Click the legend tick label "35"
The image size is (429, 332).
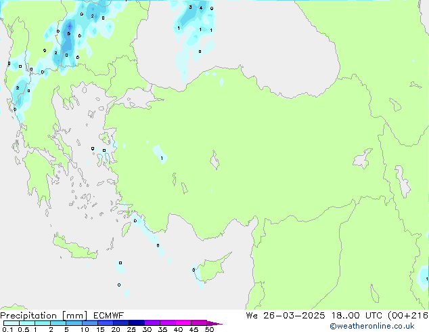coord(162,329)
